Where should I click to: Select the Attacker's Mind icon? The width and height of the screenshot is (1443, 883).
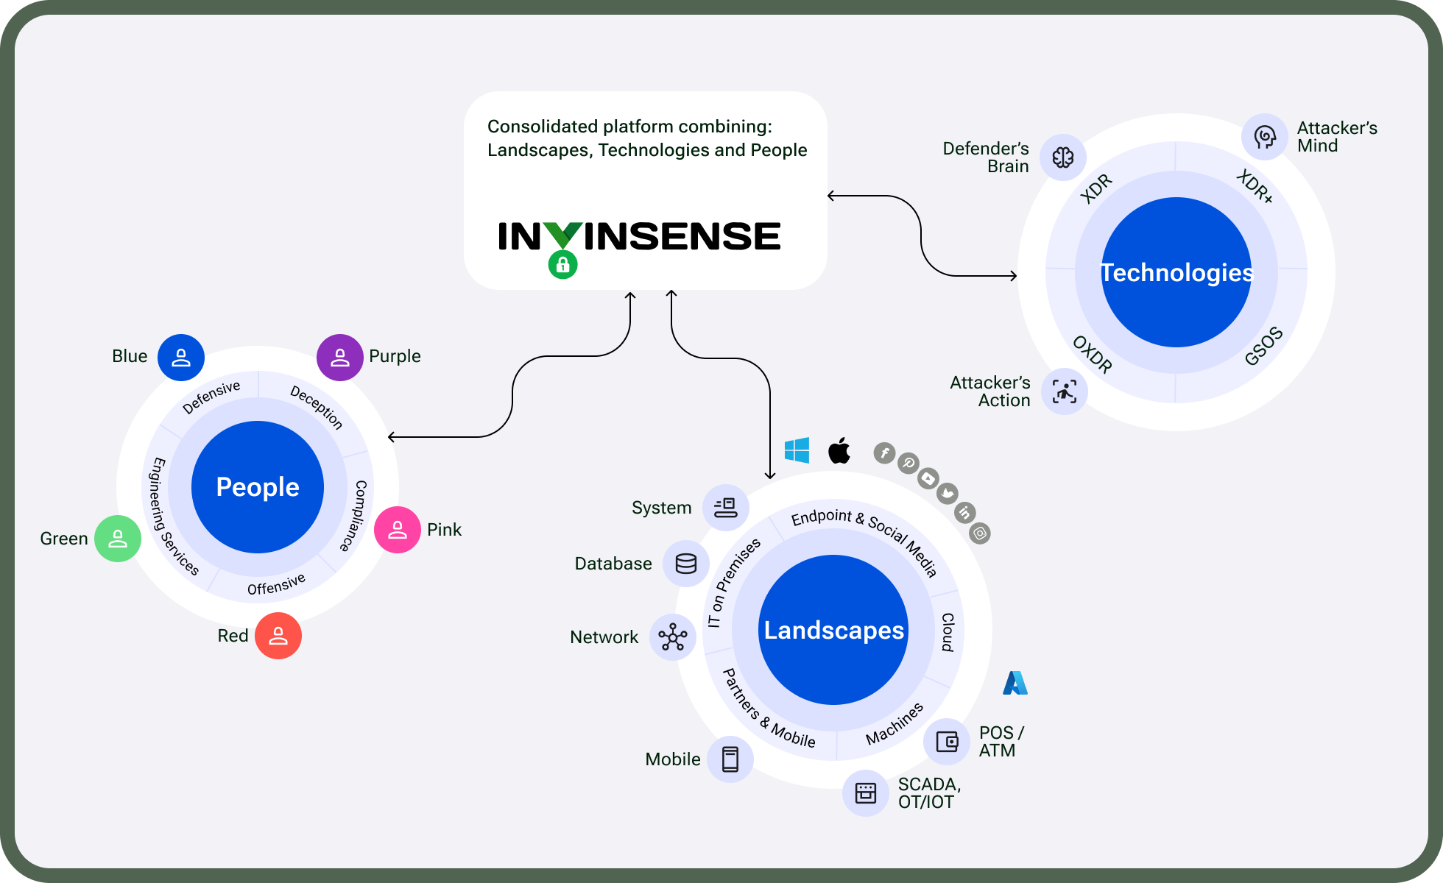pos(1264,136)
